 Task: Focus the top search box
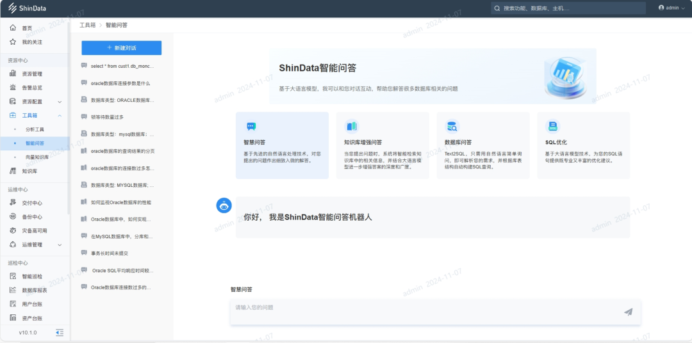click(x=568, y=8)
